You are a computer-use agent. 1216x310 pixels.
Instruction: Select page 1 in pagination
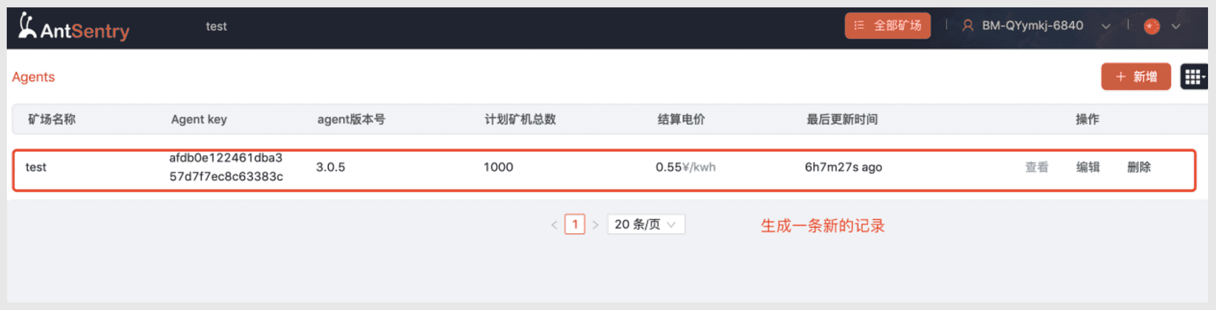pyautogui.click(x=575, y=225)
